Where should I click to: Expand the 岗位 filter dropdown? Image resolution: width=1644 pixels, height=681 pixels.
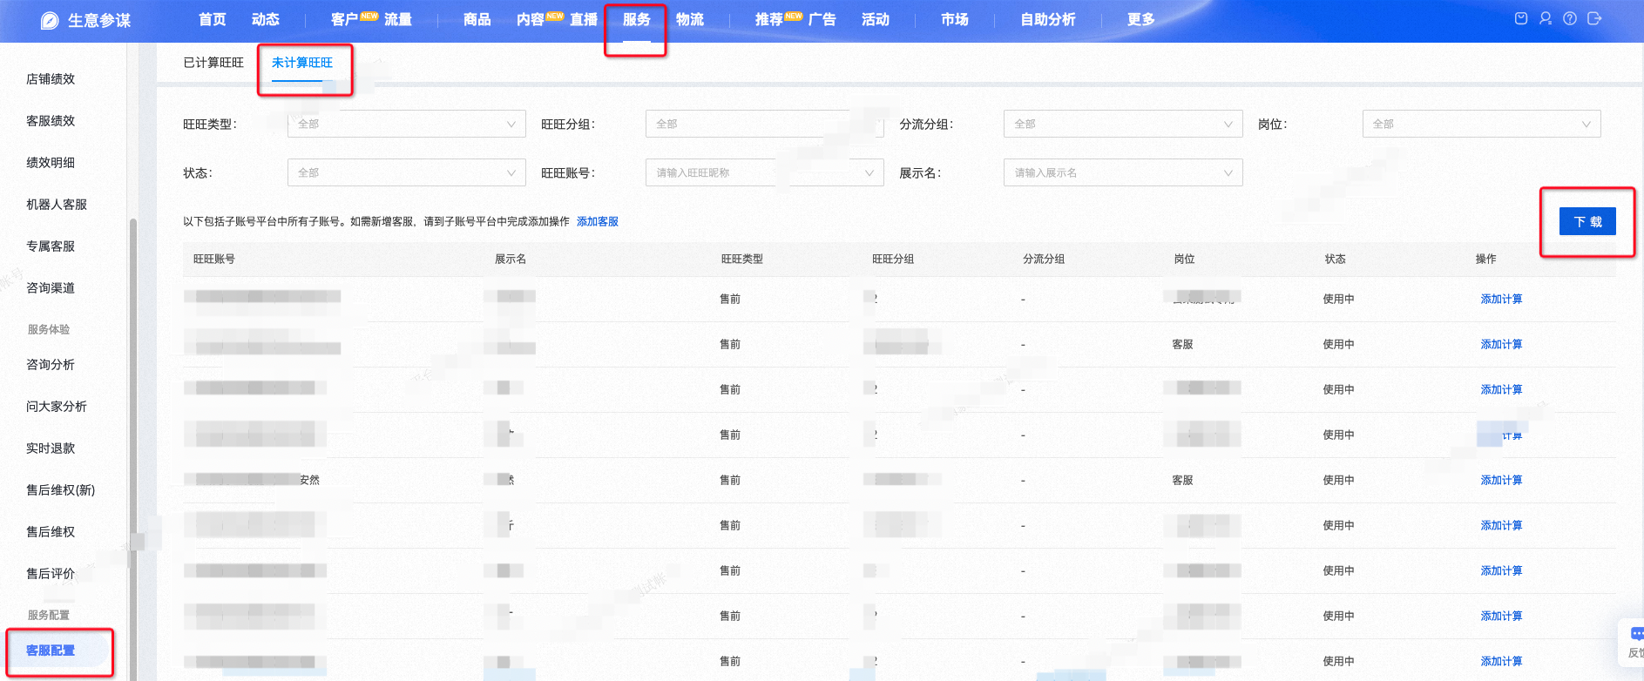[1481, 124]
